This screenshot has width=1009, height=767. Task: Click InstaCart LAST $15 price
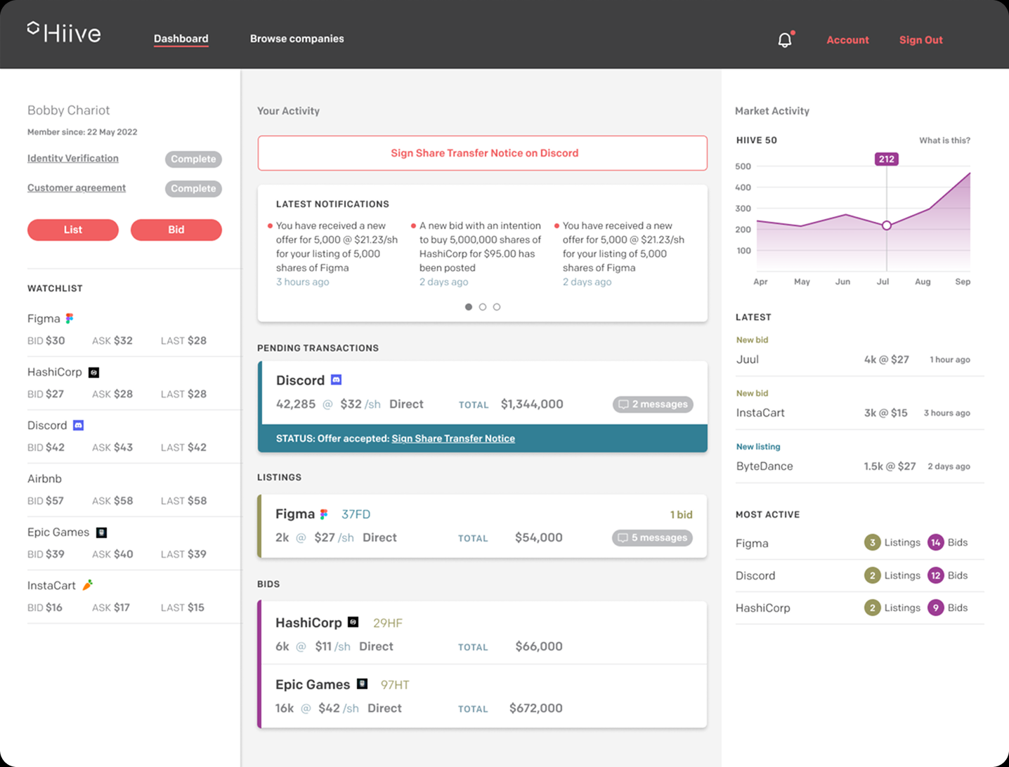tap(182, 608)
